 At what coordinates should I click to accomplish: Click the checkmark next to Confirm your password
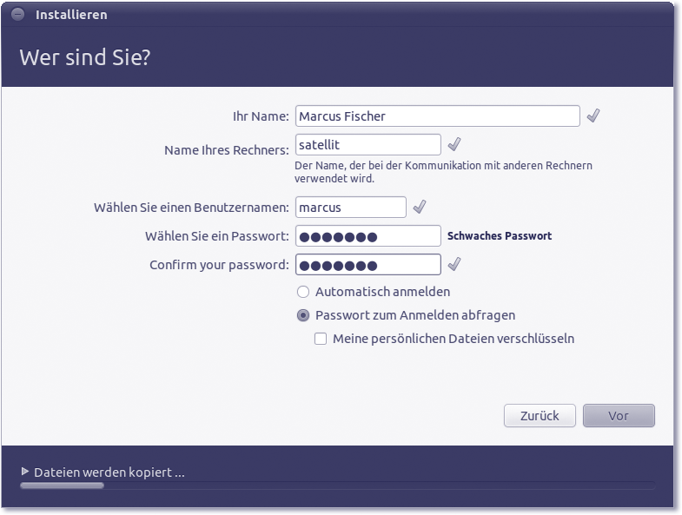(454, 264)
